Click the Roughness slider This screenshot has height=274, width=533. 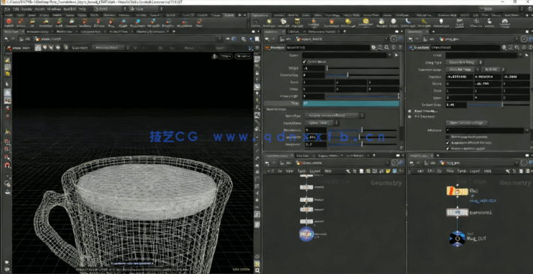click(x=362, y=144)
